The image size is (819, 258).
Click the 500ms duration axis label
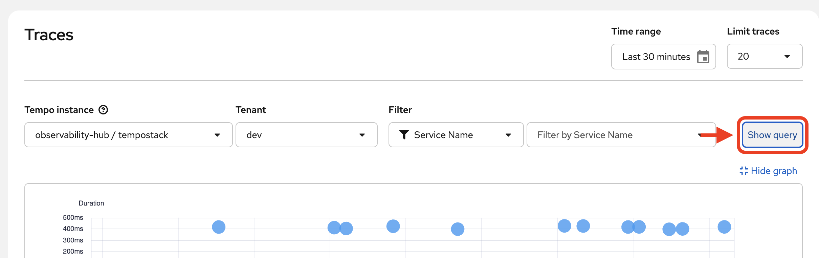(x=73, y=217)
